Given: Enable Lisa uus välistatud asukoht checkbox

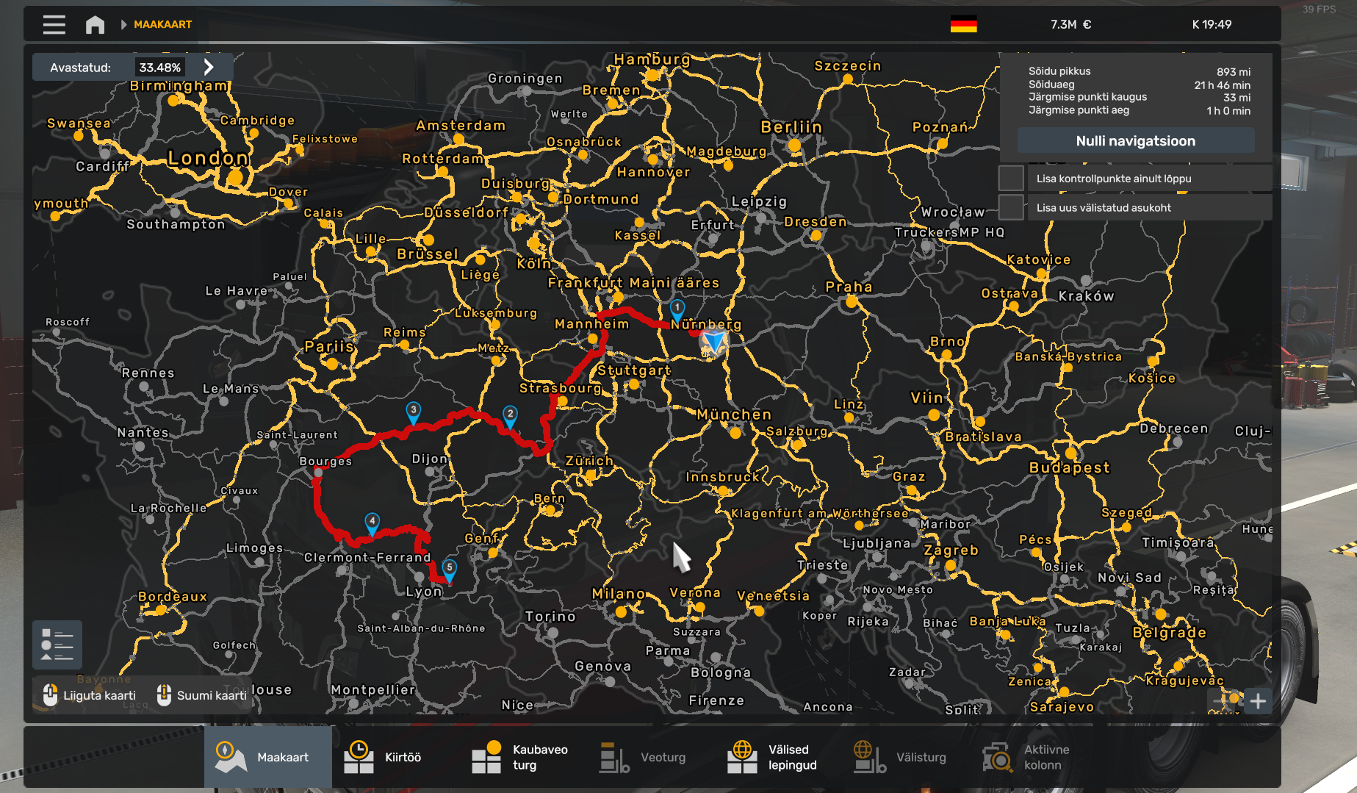Looking at the screenshot, I should point(1011,207).
